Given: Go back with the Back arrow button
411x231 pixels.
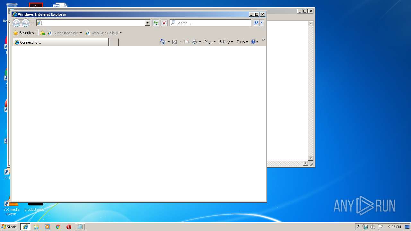Looking at the screenshot, I should (x=16, y=23).
